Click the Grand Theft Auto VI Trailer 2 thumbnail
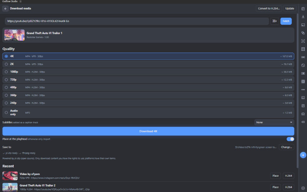 coord(10,187)
